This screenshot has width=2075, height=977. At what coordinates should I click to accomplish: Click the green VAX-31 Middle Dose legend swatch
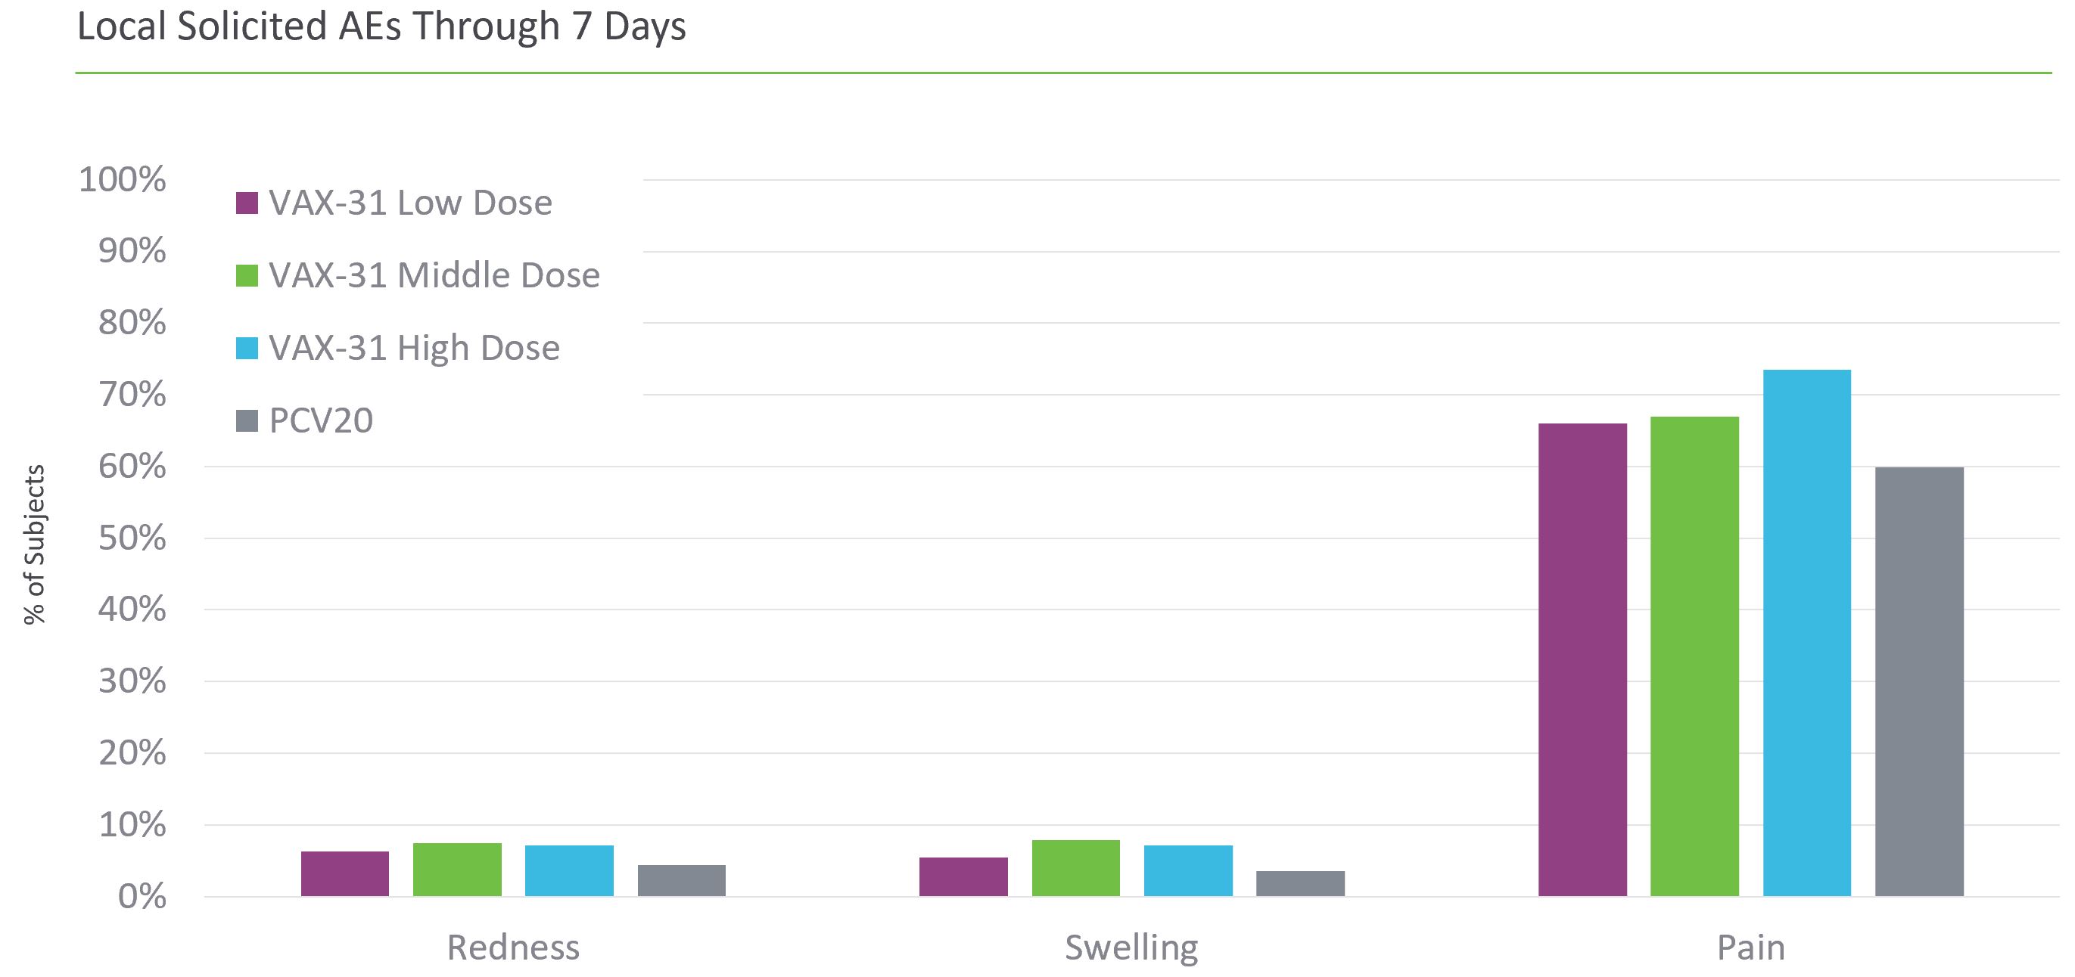[247, 275]
